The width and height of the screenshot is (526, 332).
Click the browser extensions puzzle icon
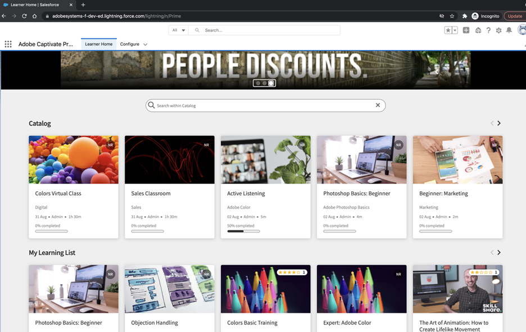(x=465, y=16)
